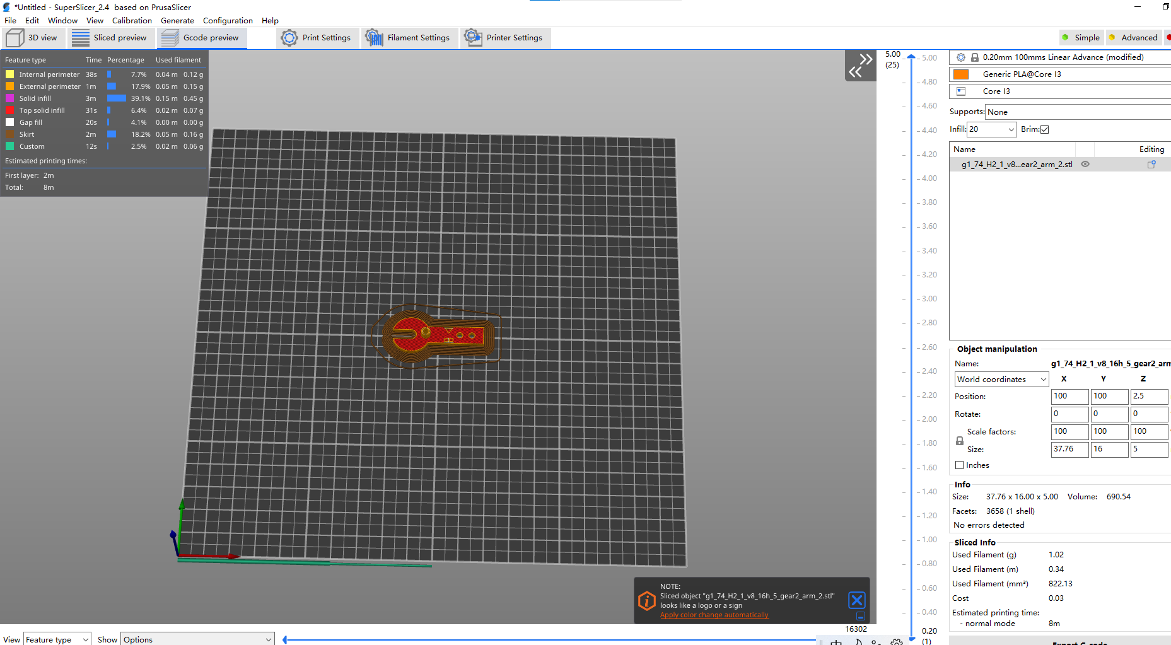
Task: Click the horizontal move slider left thumb
Action: coord(285,640)
